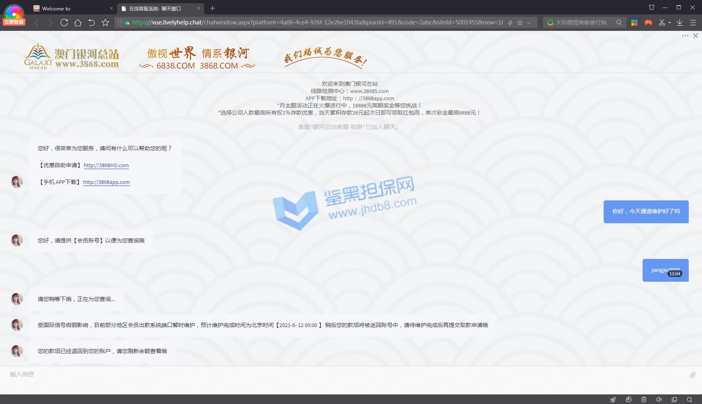702x404 pixels.
Task: Click the system notice 客服已加入聊天
Action: tap(349, 127)
